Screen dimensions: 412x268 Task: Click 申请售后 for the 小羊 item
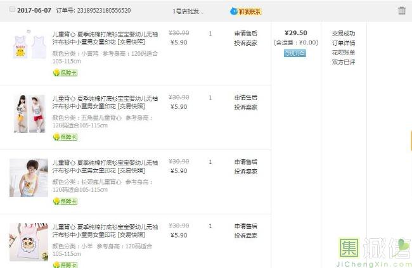pos(245,226)
